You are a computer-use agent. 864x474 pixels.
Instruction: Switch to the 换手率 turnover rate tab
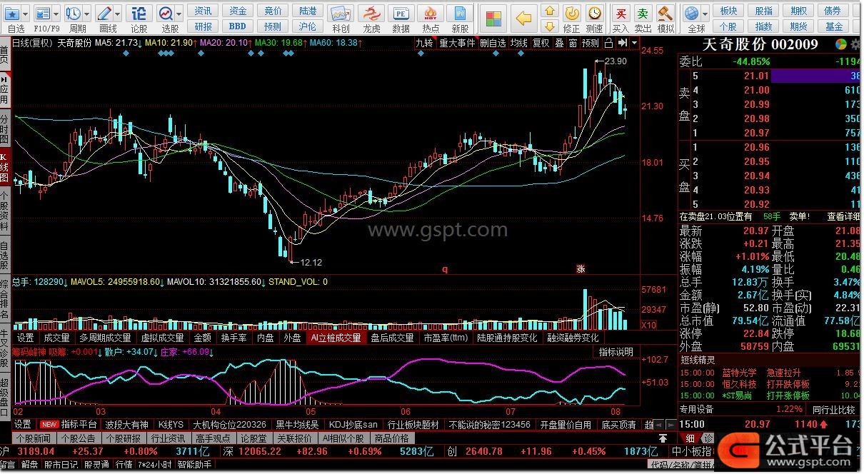[x=233, y=338]
